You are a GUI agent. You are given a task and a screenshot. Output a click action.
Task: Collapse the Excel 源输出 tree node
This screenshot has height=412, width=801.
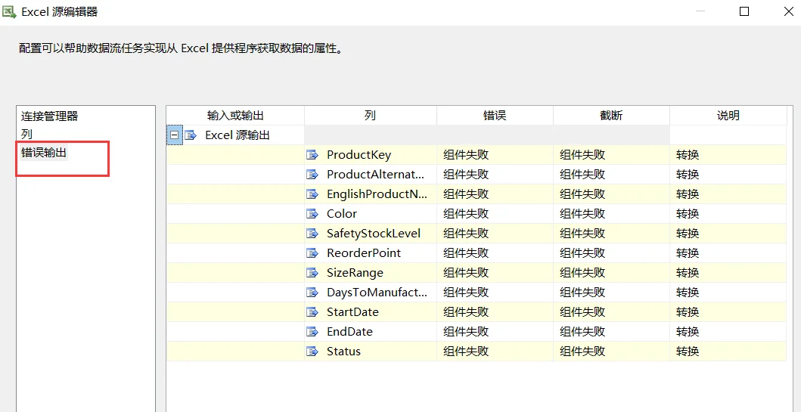click(175, 135)
